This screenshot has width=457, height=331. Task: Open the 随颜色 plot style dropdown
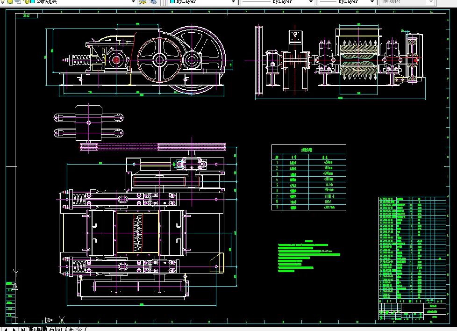(x=431, y=2)
